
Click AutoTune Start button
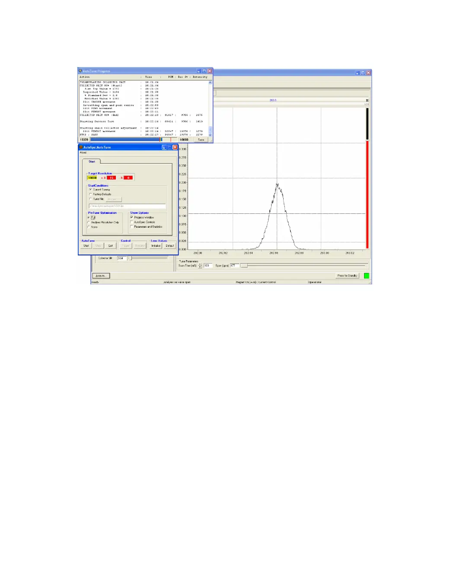86,246
